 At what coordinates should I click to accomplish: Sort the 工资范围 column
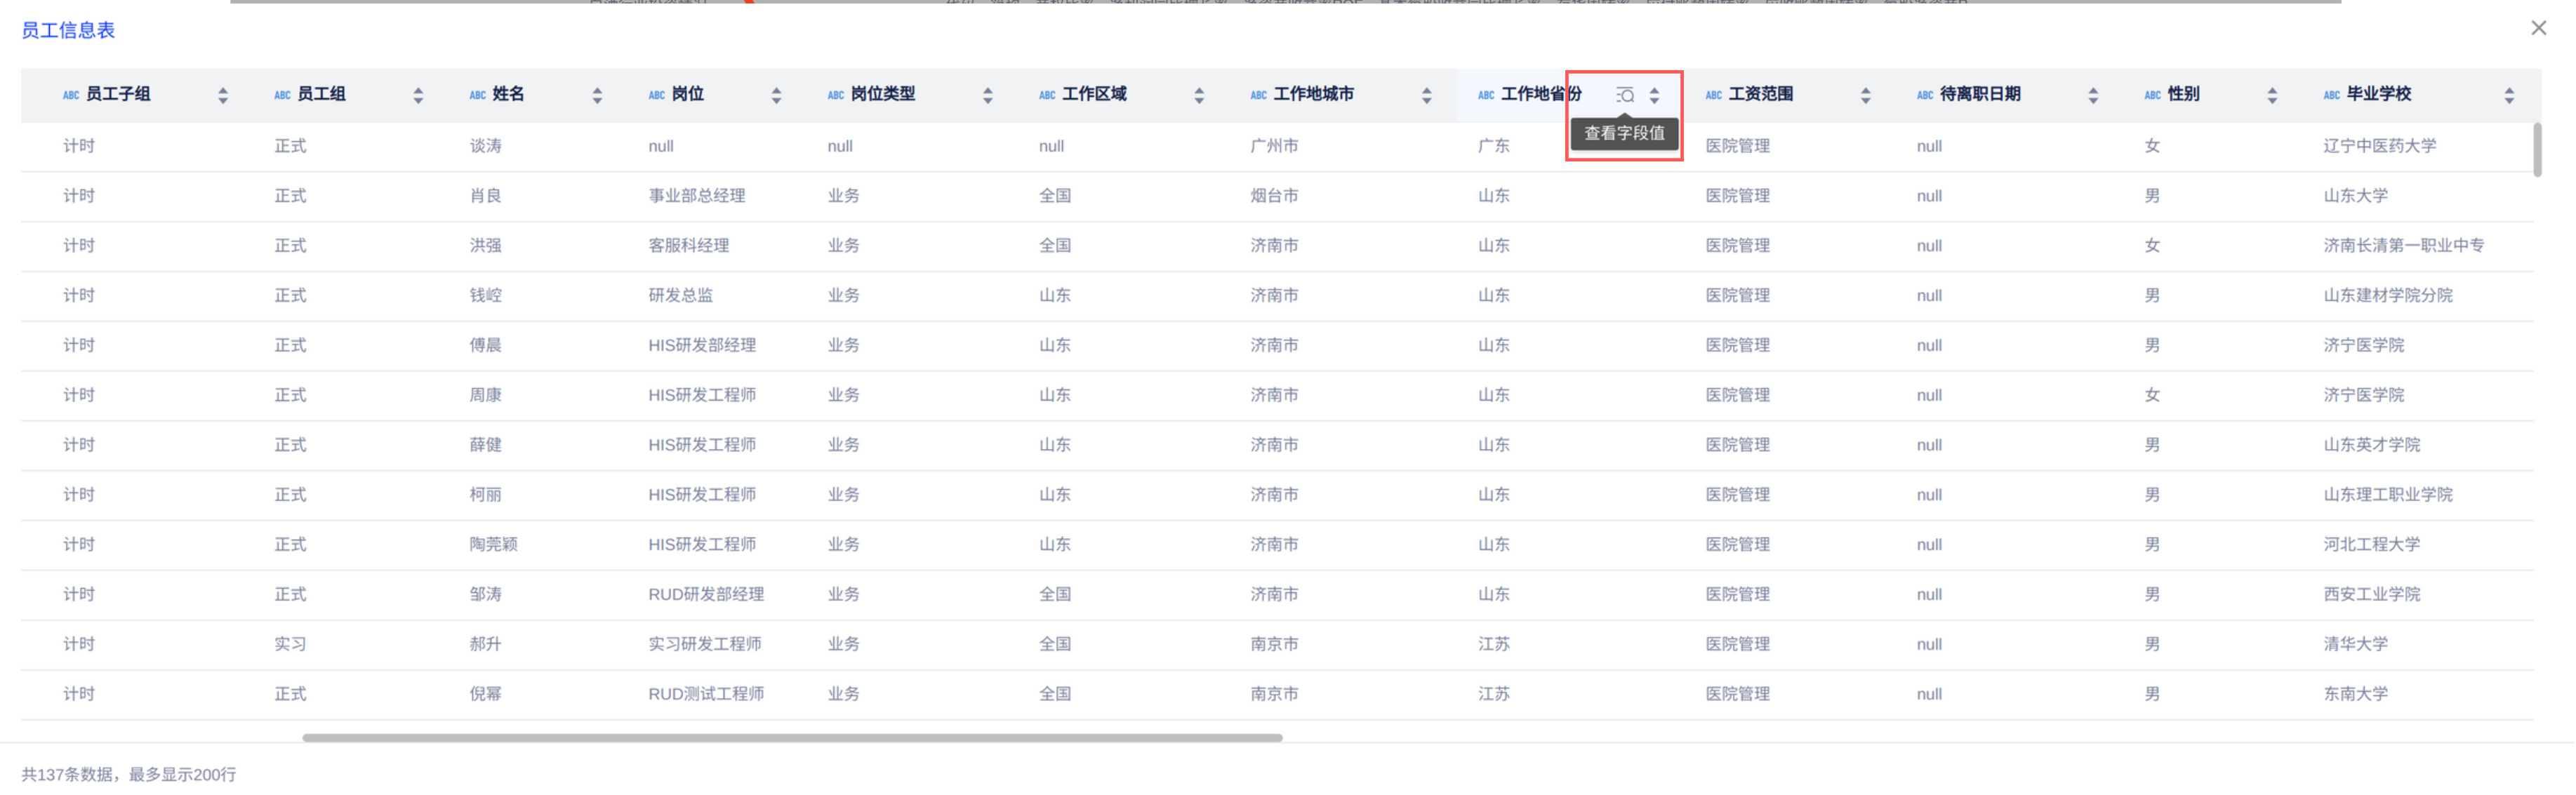1865,95
